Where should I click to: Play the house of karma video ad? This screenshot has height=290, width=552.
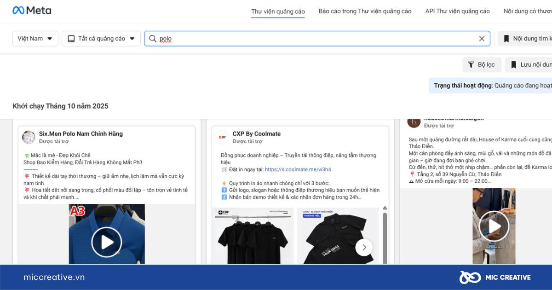click(x=494, y=226)
